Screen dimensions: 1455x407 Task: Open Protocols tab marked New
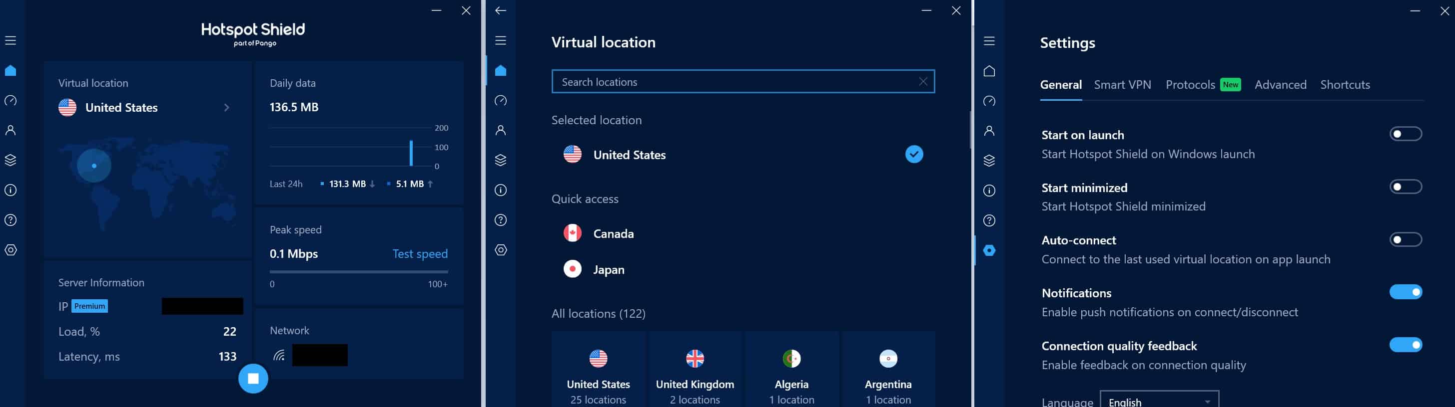click(1203, 85)
